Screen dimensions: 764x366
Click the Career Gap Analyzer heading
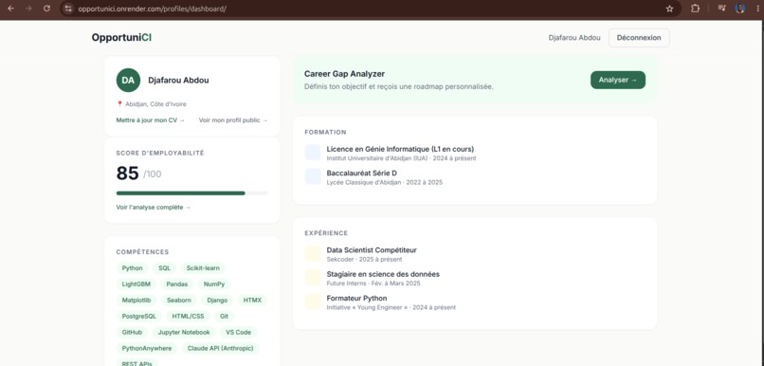pyautogui.click(x=344, y=74)
